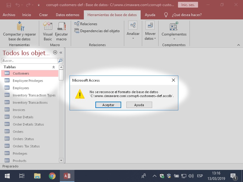Expand the Analizar dropdown
This screenshot has width=243, height=182.
(x=133, y=36)
